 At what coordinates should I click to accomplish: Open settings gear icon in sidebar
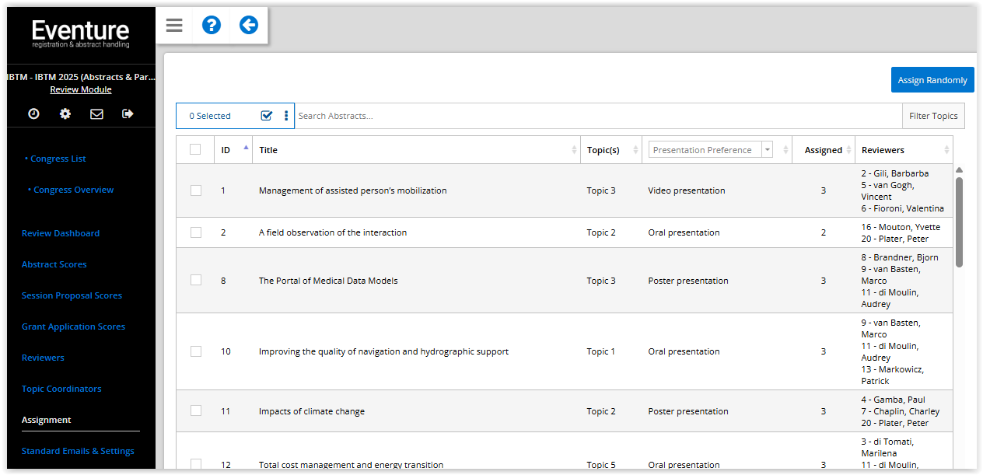65,114
